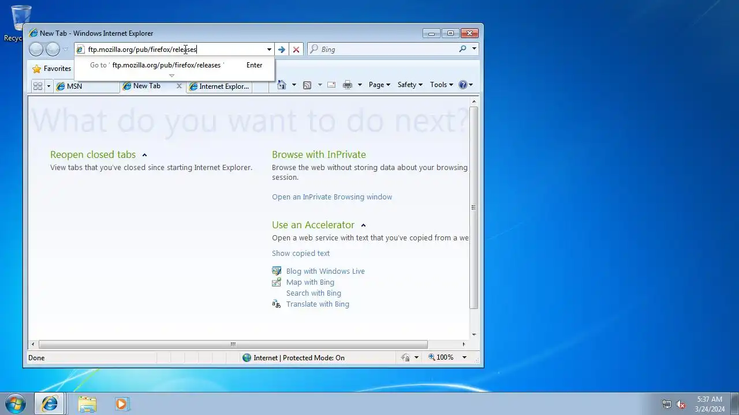Open the recent pages dropdown beside the Forward button
The width and height of the screenshot is (739, 415).
click(65, 50)
